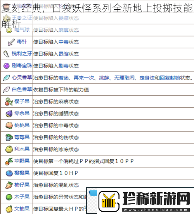The height and width of the screenshot is (214, 194).
Task: Click the Poison Barb (毒针) item icon
Action: 11,42
